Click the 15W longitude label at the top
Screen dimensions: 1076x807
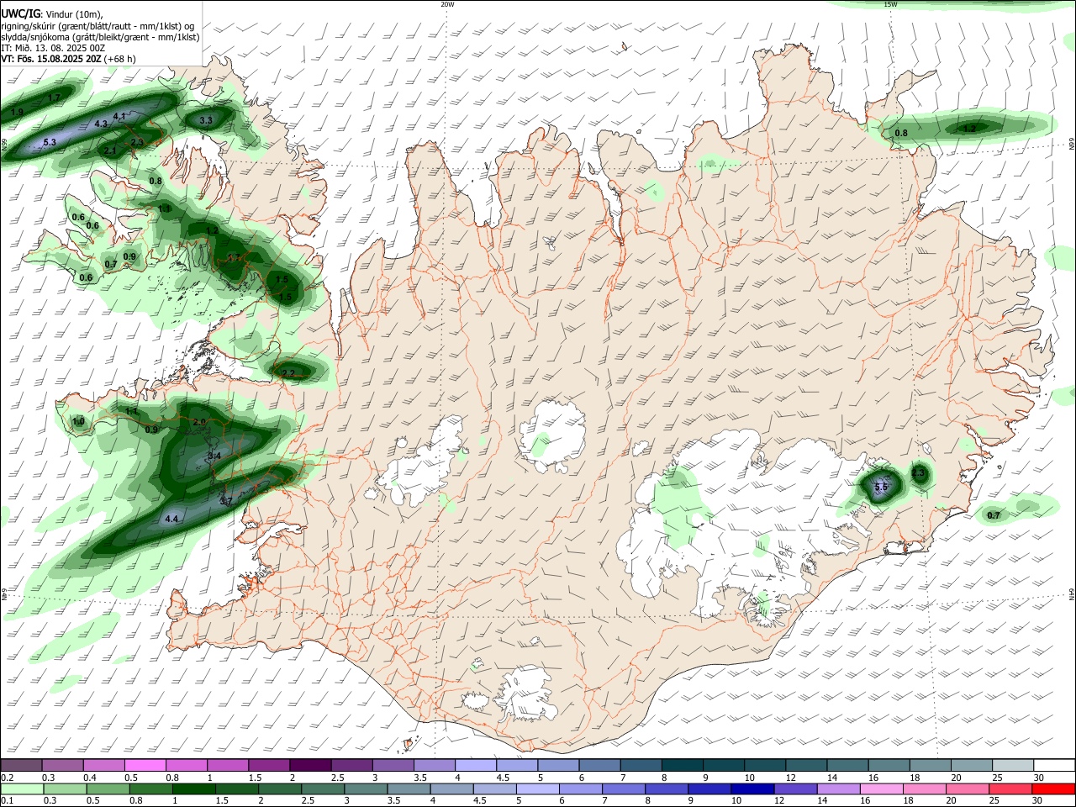(890, 4)
